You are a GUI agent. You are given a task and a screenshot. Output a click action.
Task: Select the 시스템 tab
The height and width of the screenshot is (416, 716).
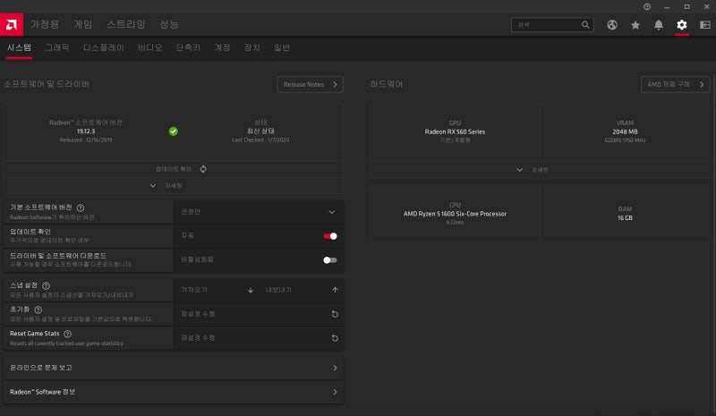click(x=19, y=47)
